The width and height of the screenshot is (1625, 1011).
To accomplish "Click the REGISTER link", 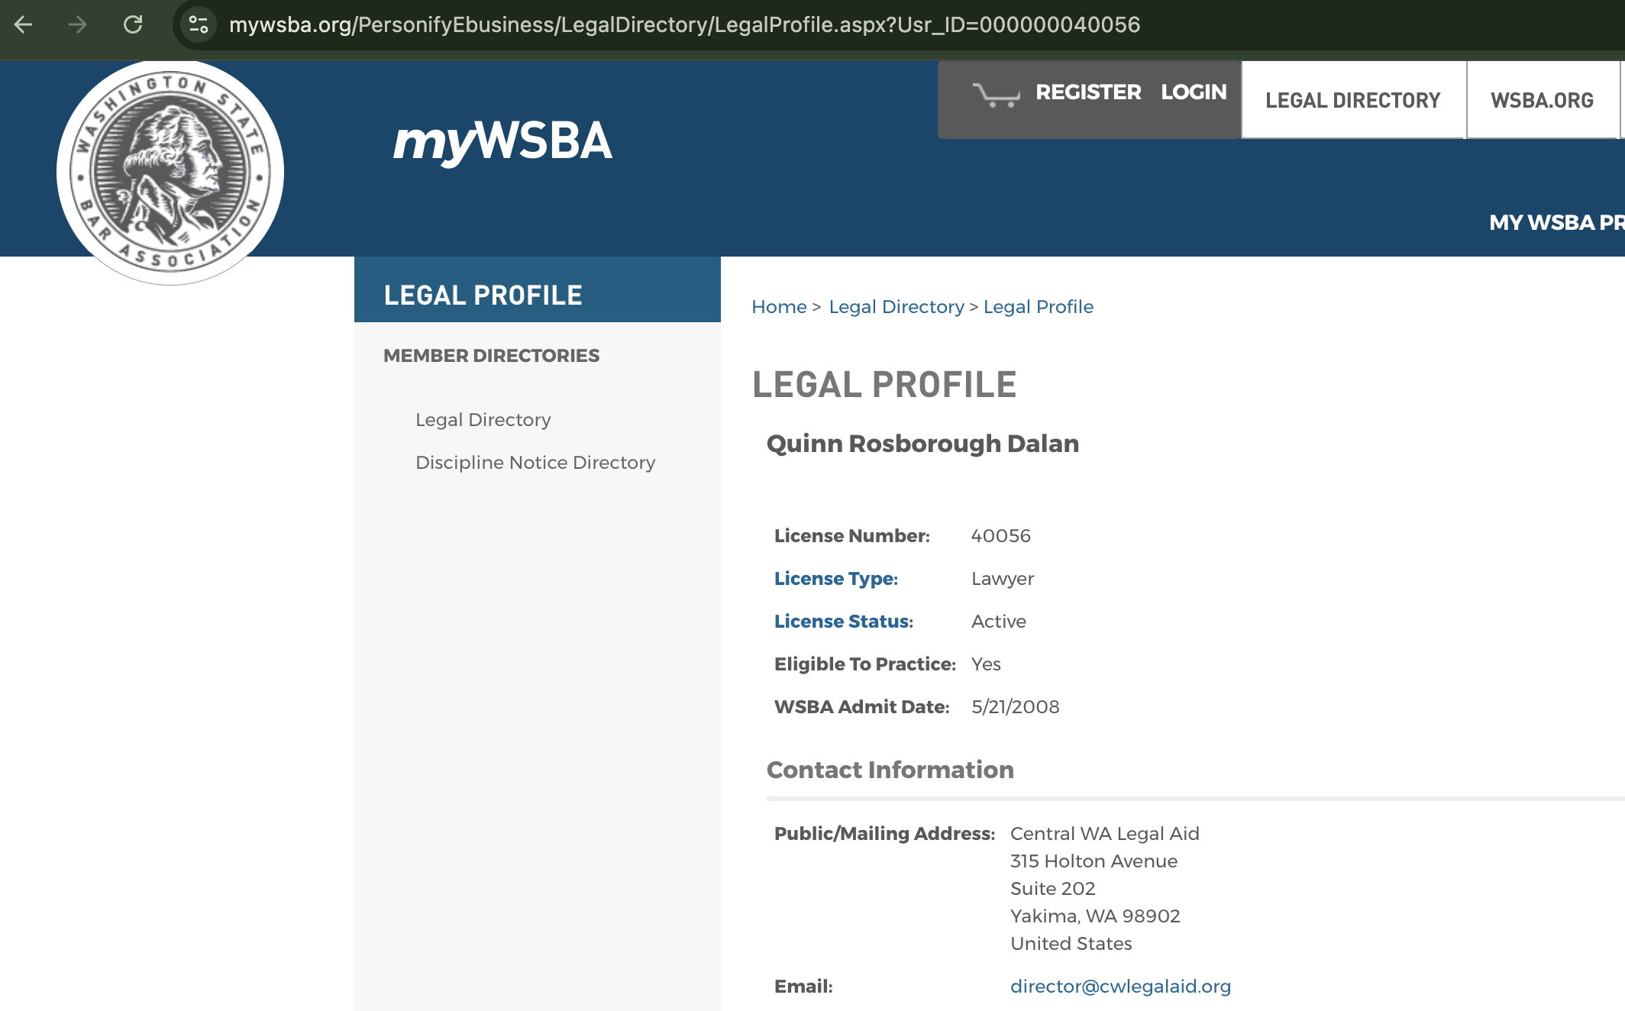I will 1088,92.
